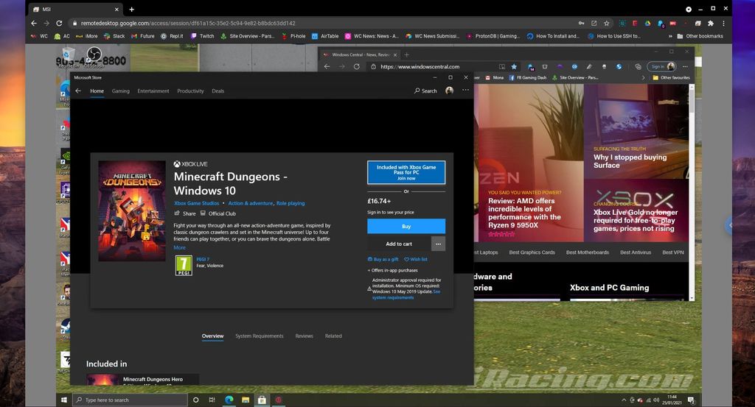755x407 pixels.
Task: Open the AMD Ryzen 9 5950X review article
Action: [524, 213]
